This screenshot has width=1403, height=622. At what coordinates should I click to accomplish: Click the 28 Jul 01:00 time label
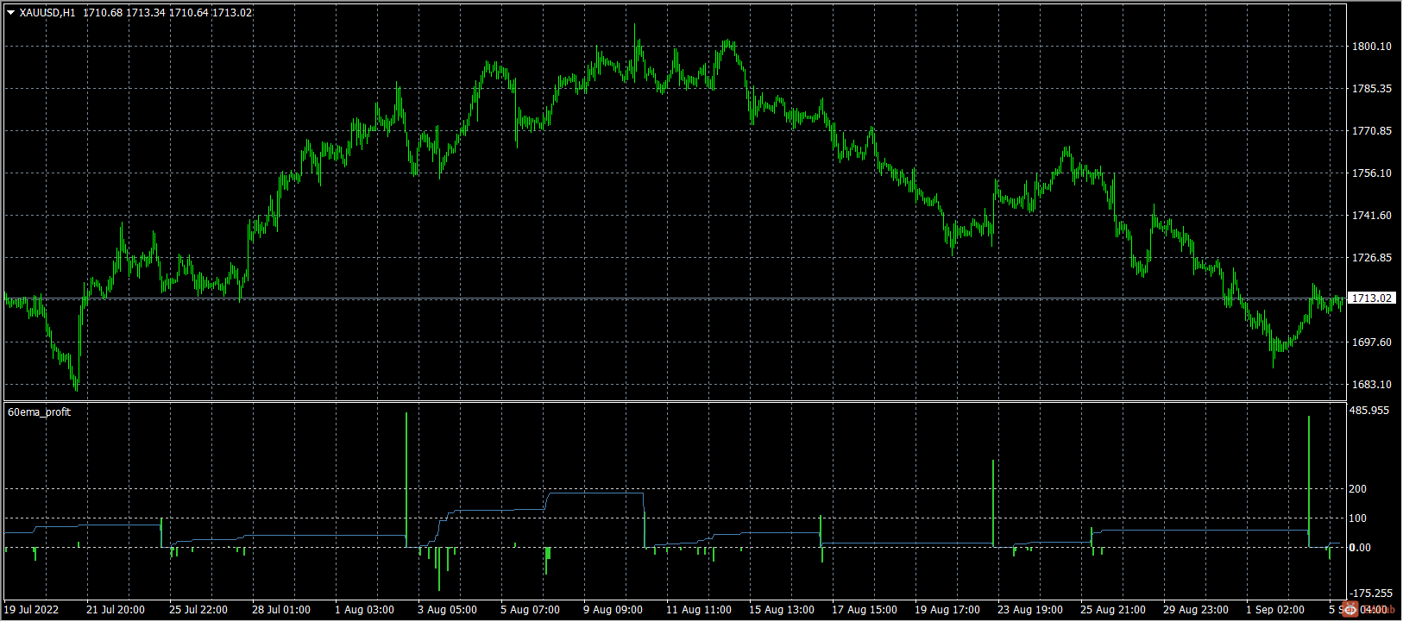coord(281,610)
